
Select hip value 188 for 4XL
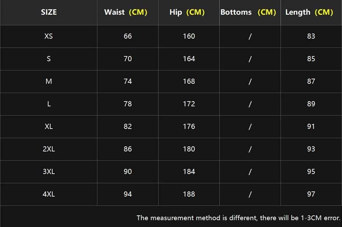point(189,194)
